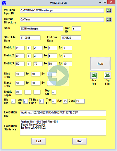Click Metric3 start value 70

(x=38, y=64)
